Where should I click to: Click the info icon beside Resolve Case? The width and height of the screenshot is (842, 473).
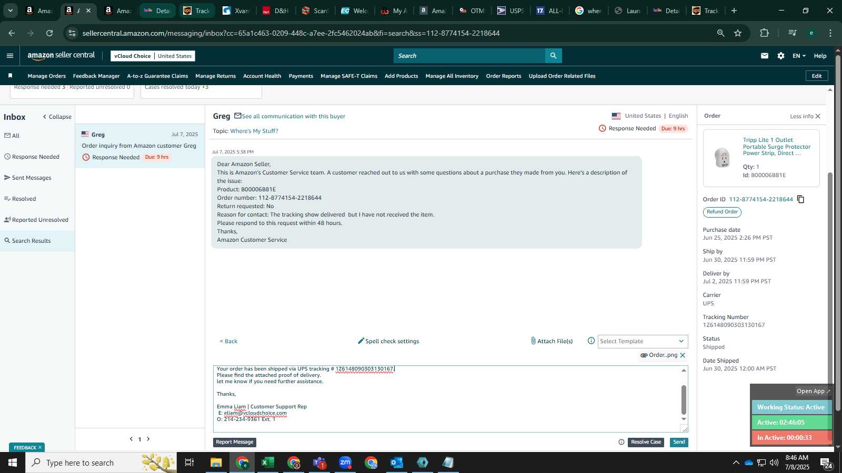pos(622,442)
